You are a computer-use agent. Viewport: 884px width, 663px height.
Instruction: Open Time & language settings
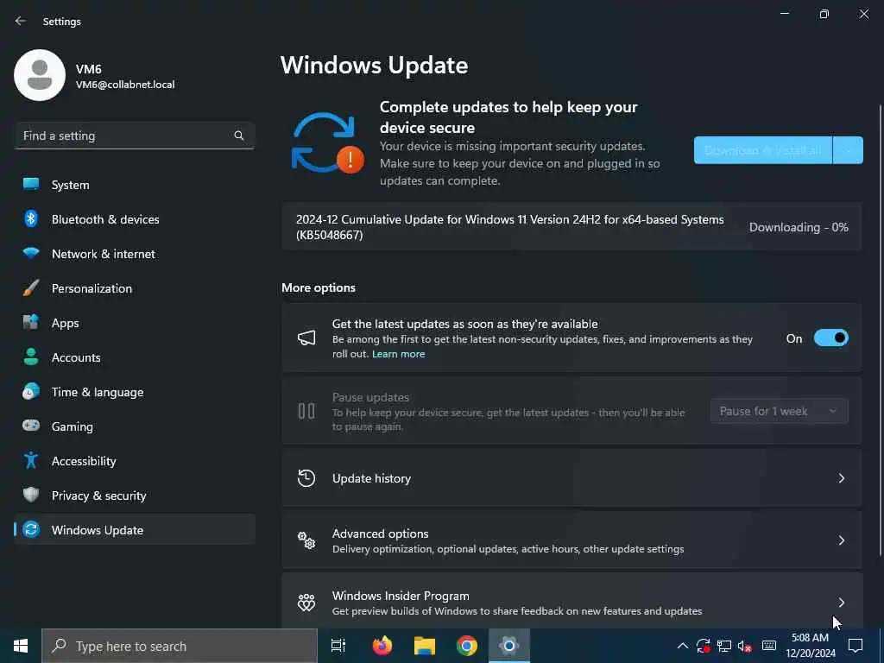point(134,392)
